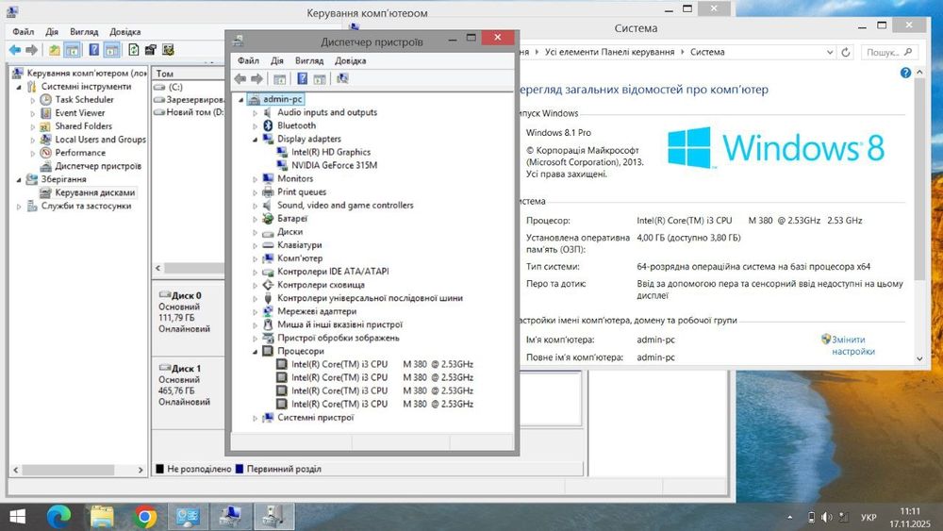Click the action pane icon in Device Manager toolbar
The width and height of the screenshot is (943, 531).
320,79
